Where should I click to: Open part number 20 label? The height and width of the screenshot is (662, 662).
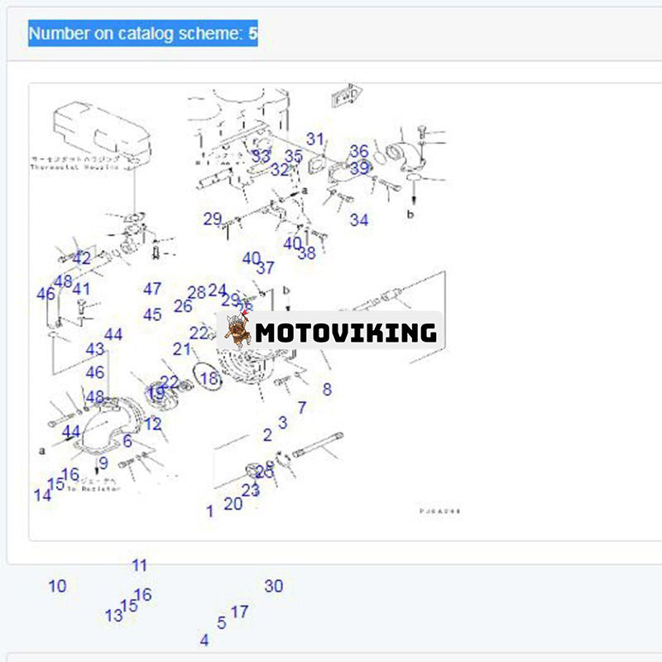pyautogui.click(x=233, y=503)
